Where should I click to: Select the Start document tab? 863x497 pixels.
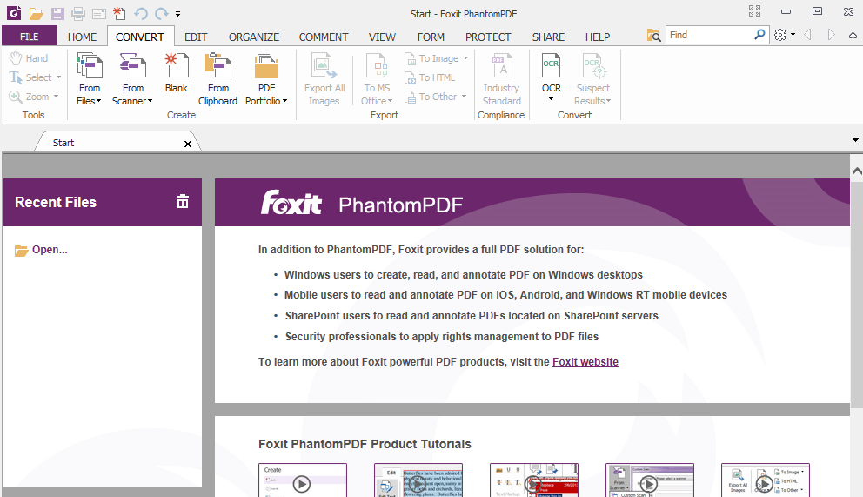117,143
